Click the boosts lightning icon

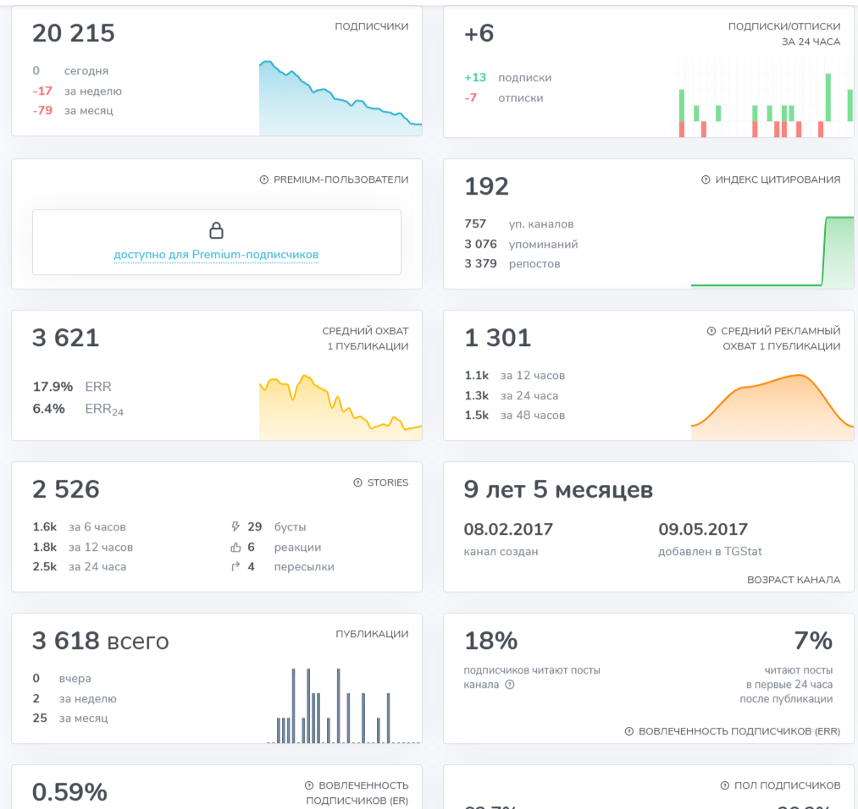(x=235, y=526)
